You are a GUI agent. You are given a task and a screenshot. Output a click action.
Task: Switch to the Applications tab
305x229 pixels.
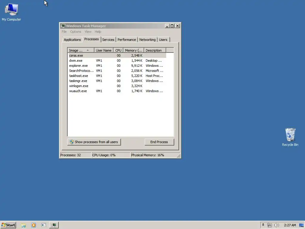click(x=72, y=40)
